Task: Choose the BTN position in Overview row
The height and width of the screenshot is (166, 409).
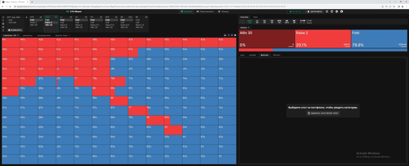Action: tap(279, 21)
